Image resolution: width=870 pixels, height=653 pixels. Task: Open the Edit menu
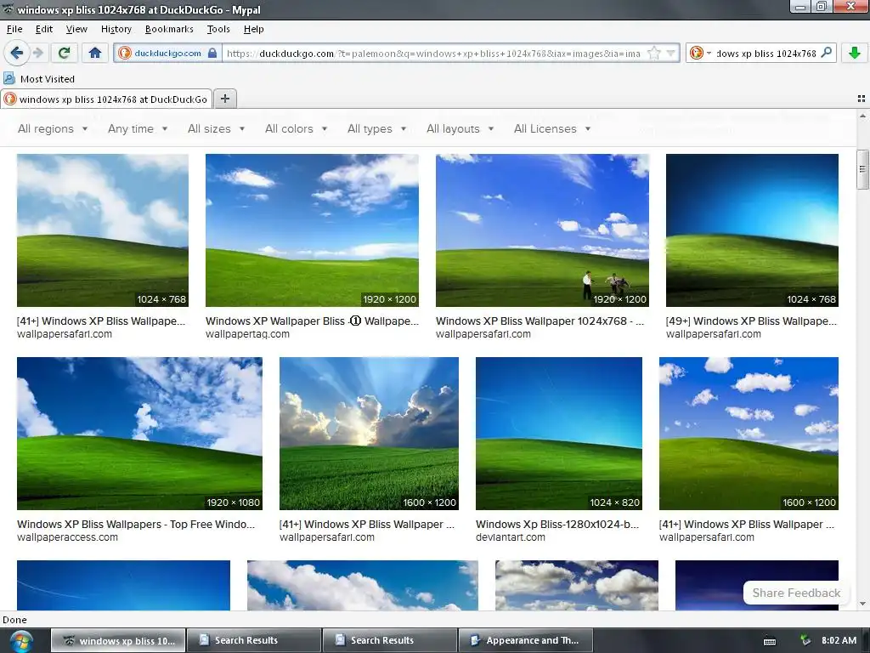(x=44, y=29)
